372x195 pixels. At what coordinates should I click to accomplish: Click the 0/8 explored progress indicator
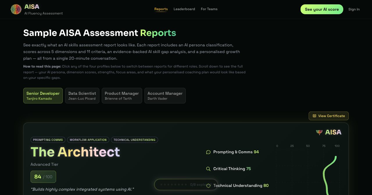click(186, 185)
